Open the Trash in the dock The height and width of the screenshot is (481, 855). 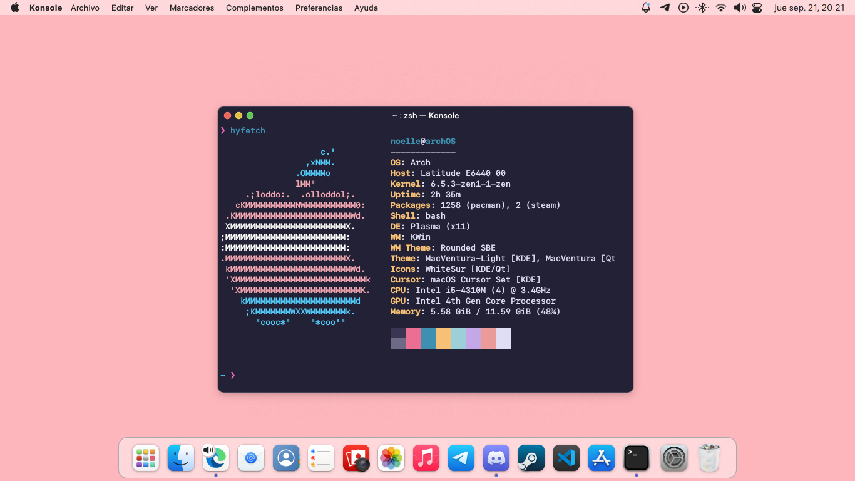(x=709, y=458)
